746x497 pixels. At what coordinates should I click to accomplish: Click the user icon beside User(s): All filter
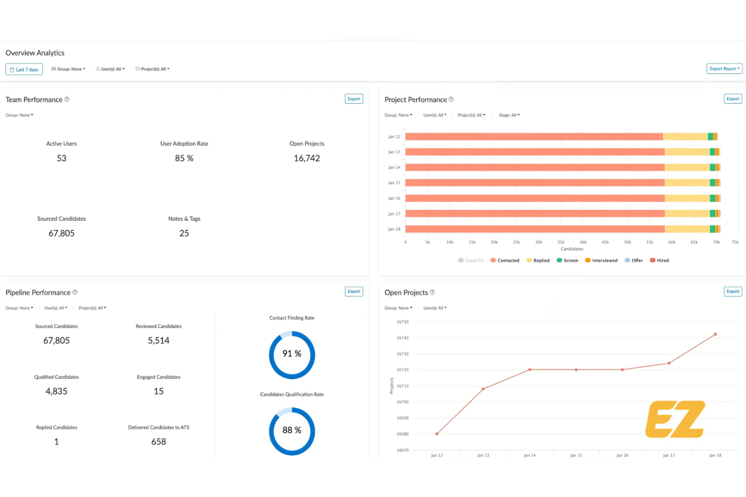click(x=99, y=69)
